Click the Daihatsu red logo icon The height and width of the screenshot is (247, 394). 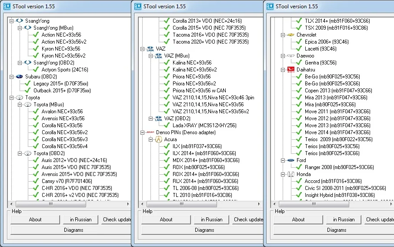click(x=291, y=70)
